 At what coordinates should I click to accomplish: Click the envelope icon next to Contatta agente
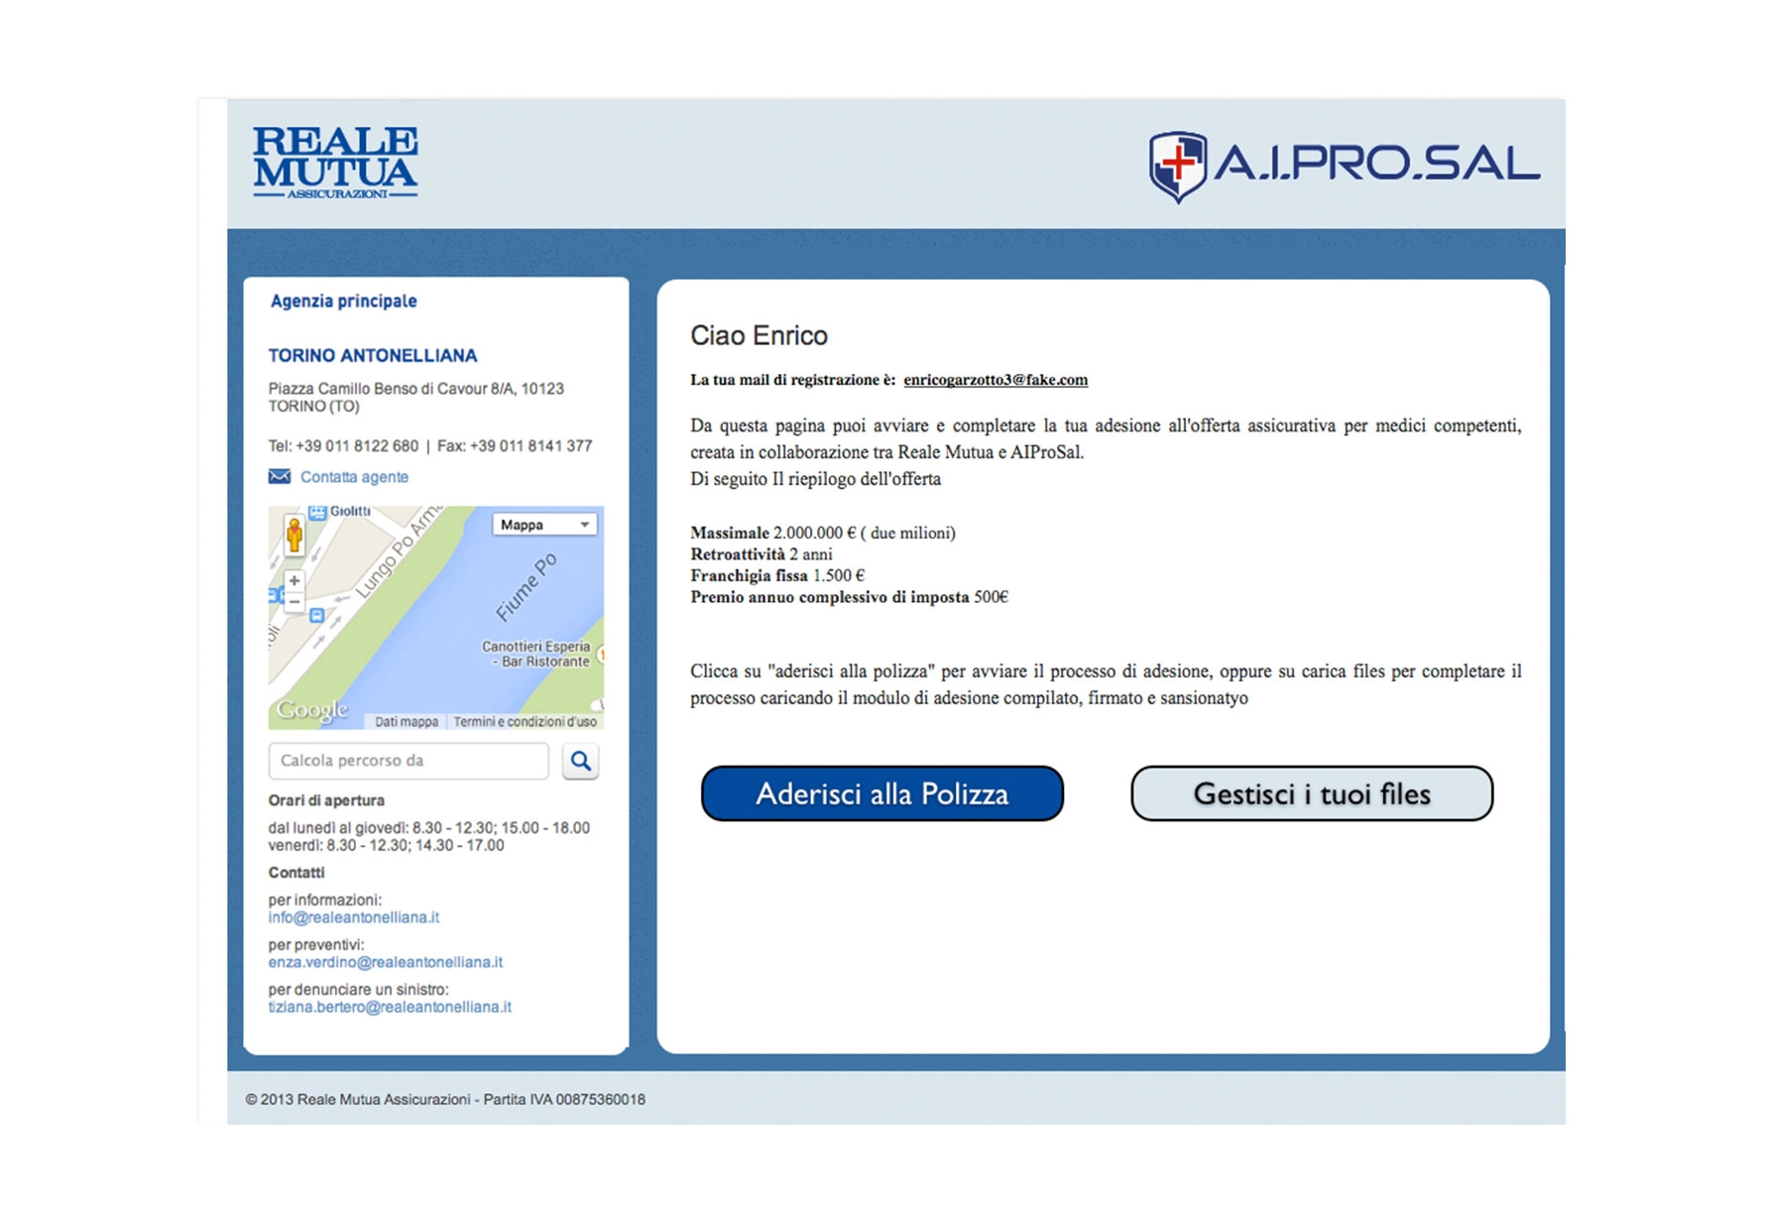pyautogui.click(x=278, y=476)
